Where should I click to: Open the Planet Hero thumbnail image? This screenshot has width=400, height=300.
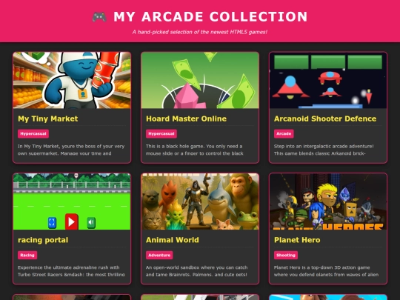(x=328, y=201)
